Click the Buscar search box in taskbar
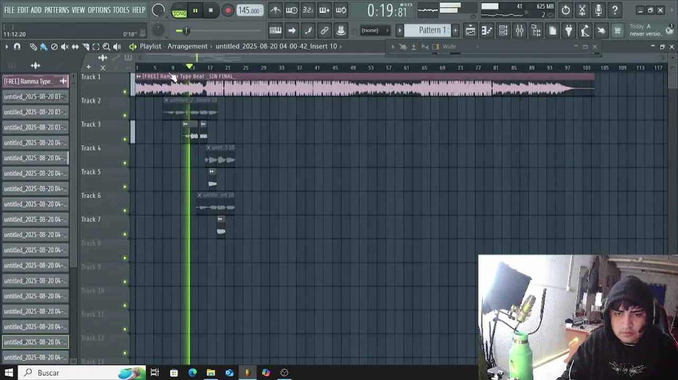 tap(82, 373)
